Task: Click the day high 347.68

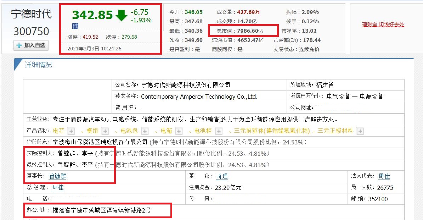Action: pos(193,21)
